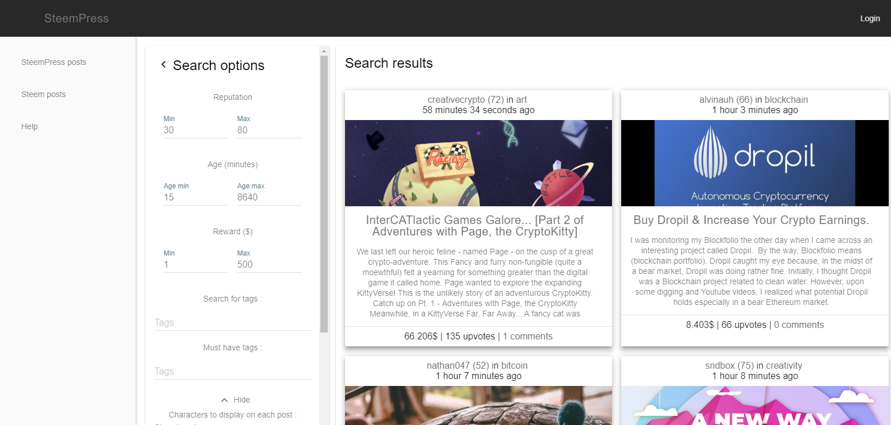Image resolution: width=891 pixels, height=425 pixels.
Task: Open creativecrypto's author profile
Action: [466, 100]
